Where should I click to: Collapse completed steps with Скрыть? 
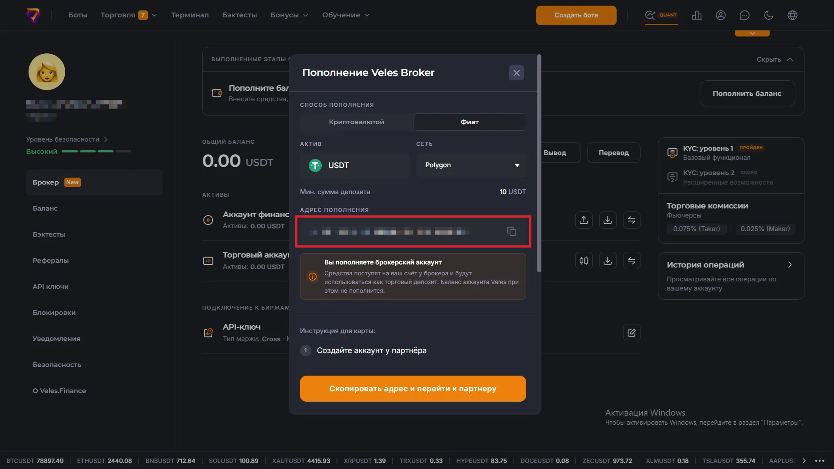click(775, 59)
